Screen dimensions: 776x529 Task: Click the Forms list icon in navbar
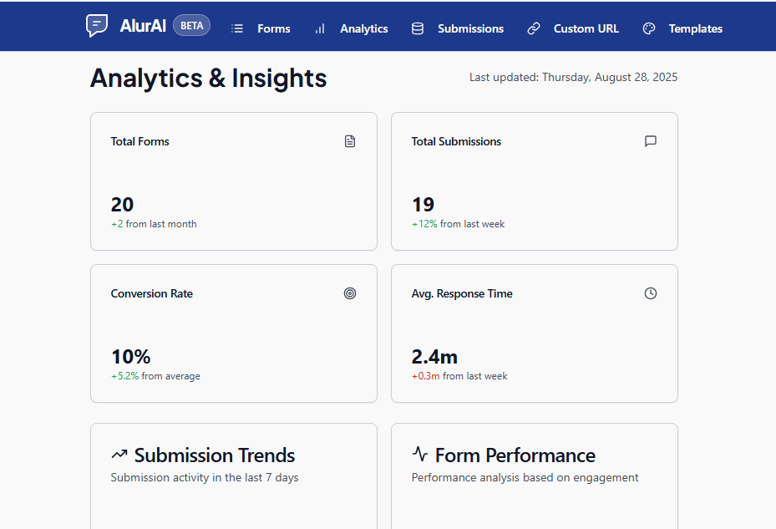point(237,28)
